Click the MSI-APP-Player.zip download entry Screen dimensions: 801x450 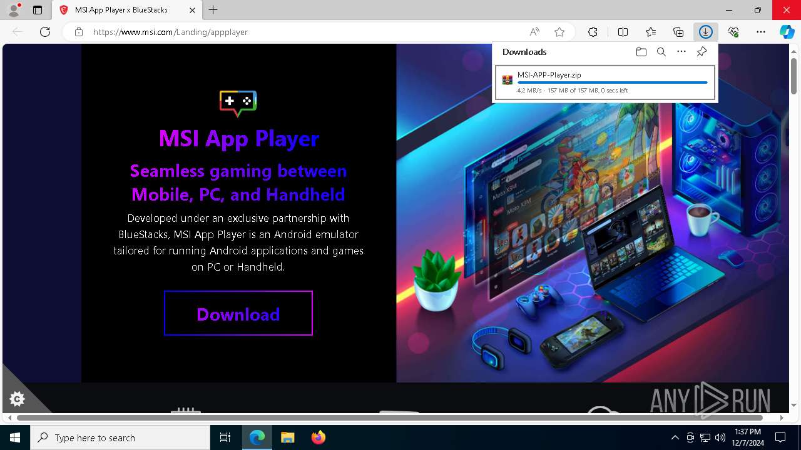(x=605, y=82)
